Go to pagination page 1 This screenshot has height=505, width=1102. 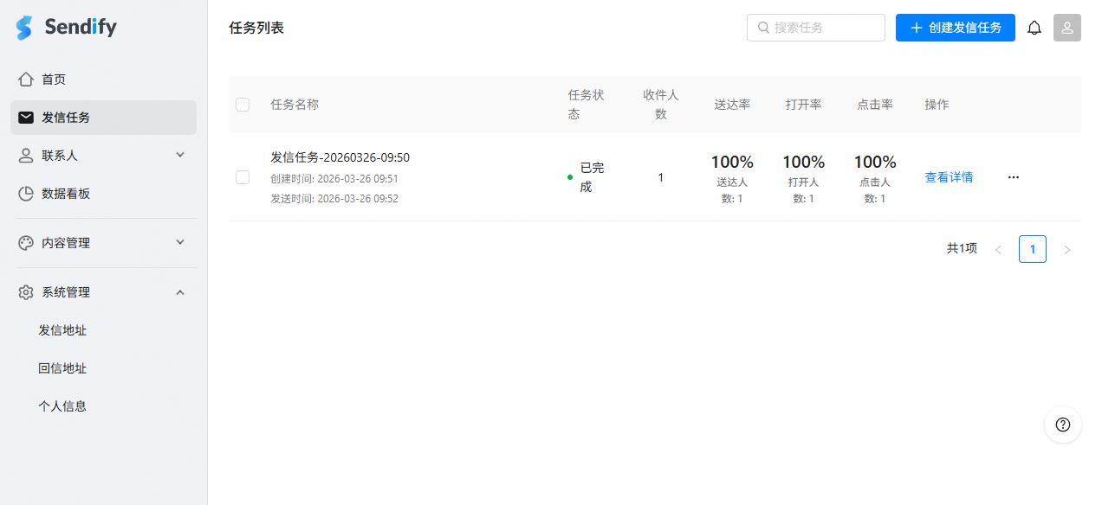pos(1033,249)
